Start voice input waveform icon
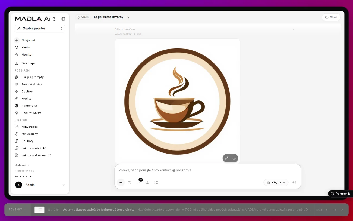Screen dimensions: 353x221 click(x=294, y=182)
